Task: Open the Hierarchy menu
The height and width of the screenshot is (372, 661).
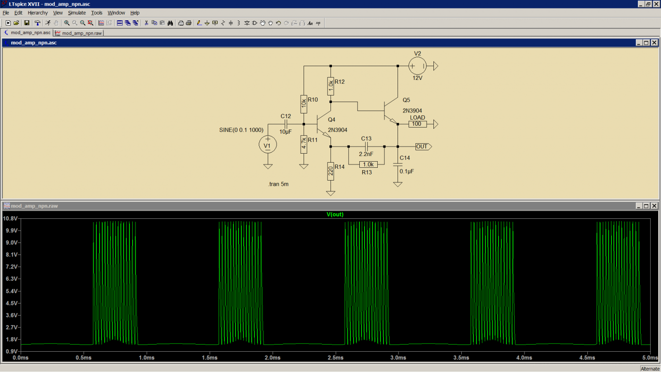Action: click(38, 13)
